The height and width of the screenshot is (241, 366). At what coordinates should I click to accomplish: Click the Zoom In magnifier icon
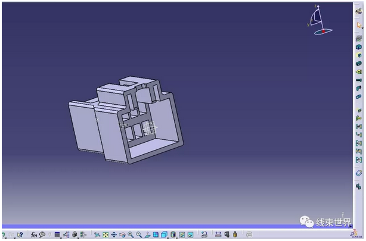pos(131,235)
